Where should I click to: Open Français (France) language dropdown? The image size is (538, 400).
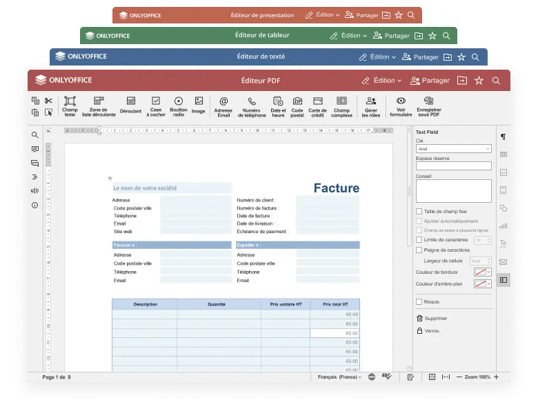pyautogui.click(x=339, y=377)
